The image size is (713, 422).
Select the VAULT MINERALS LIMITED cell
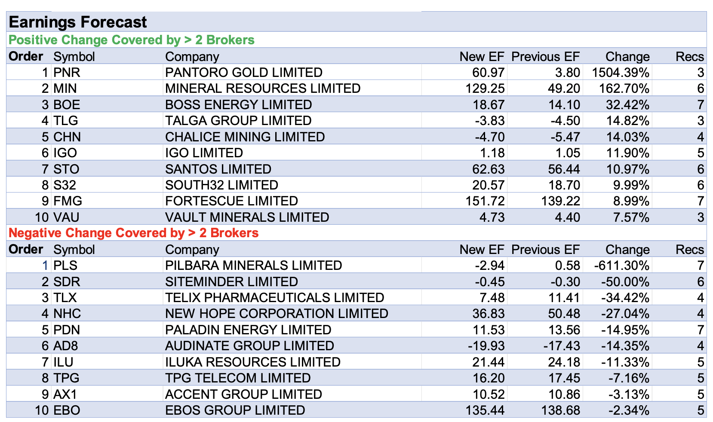click(x=247, y=217)
